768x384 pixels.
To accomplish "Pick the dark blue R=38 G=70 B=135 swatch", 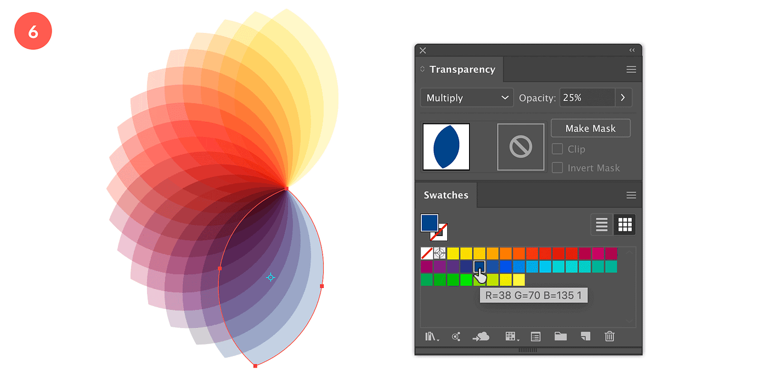I will coord(479,266).
